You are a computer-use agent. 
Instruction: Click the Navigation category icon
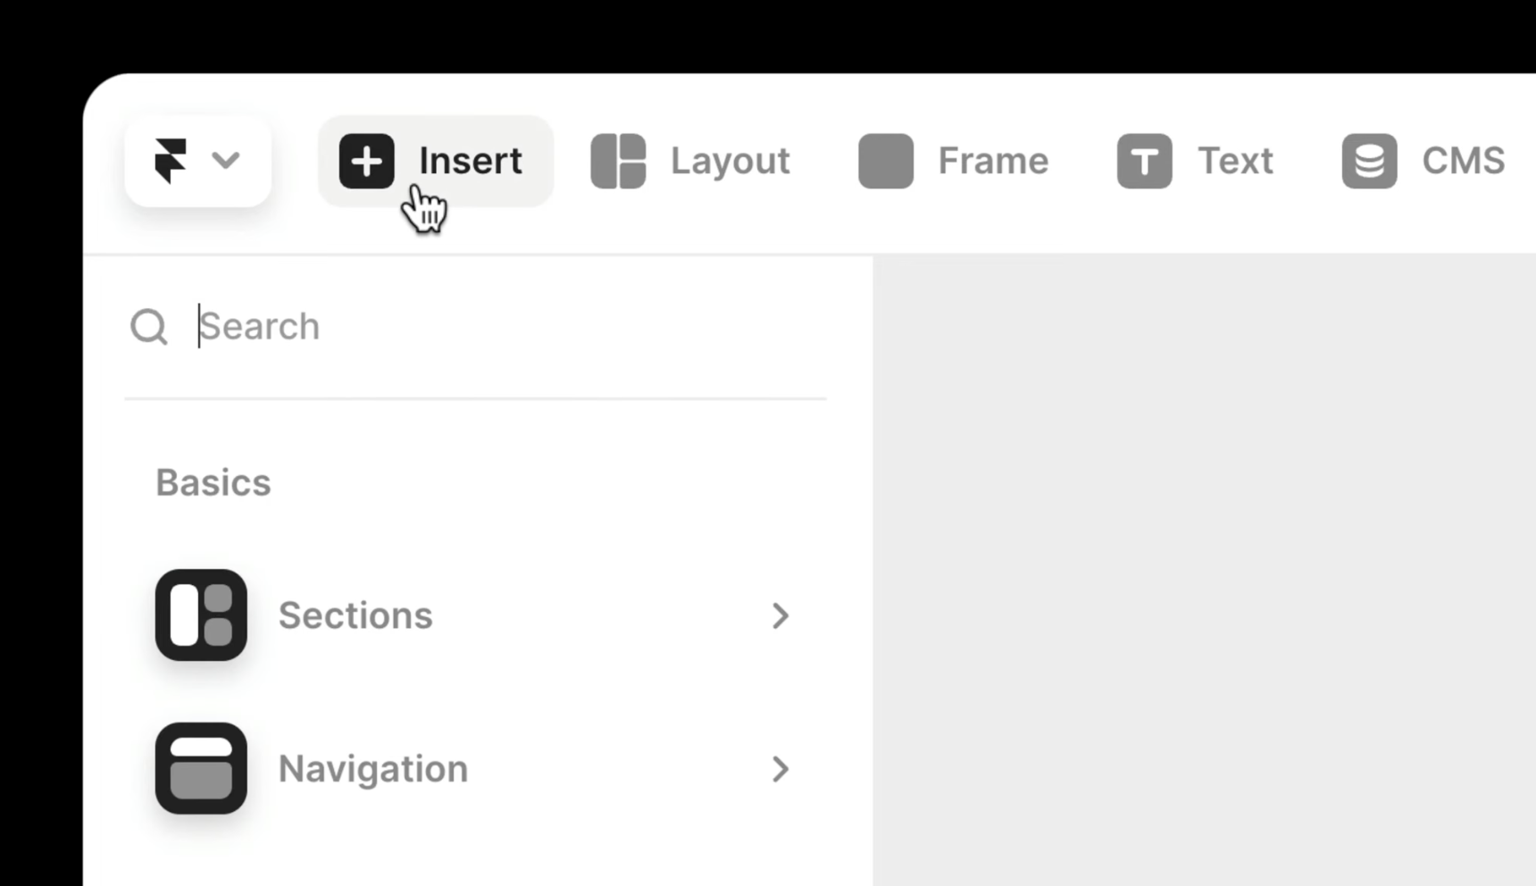coord(201,768)
